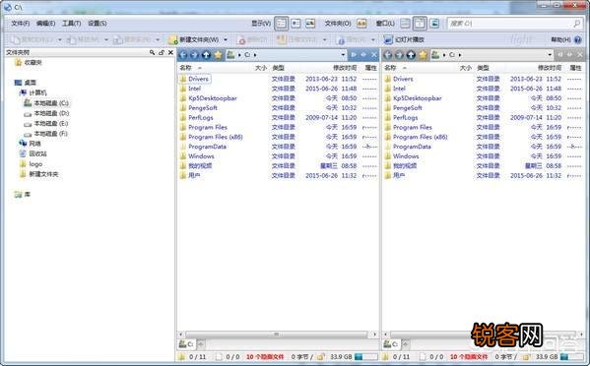Go back in the right pane
Screen dimensions: 590x366
(387, 55)
